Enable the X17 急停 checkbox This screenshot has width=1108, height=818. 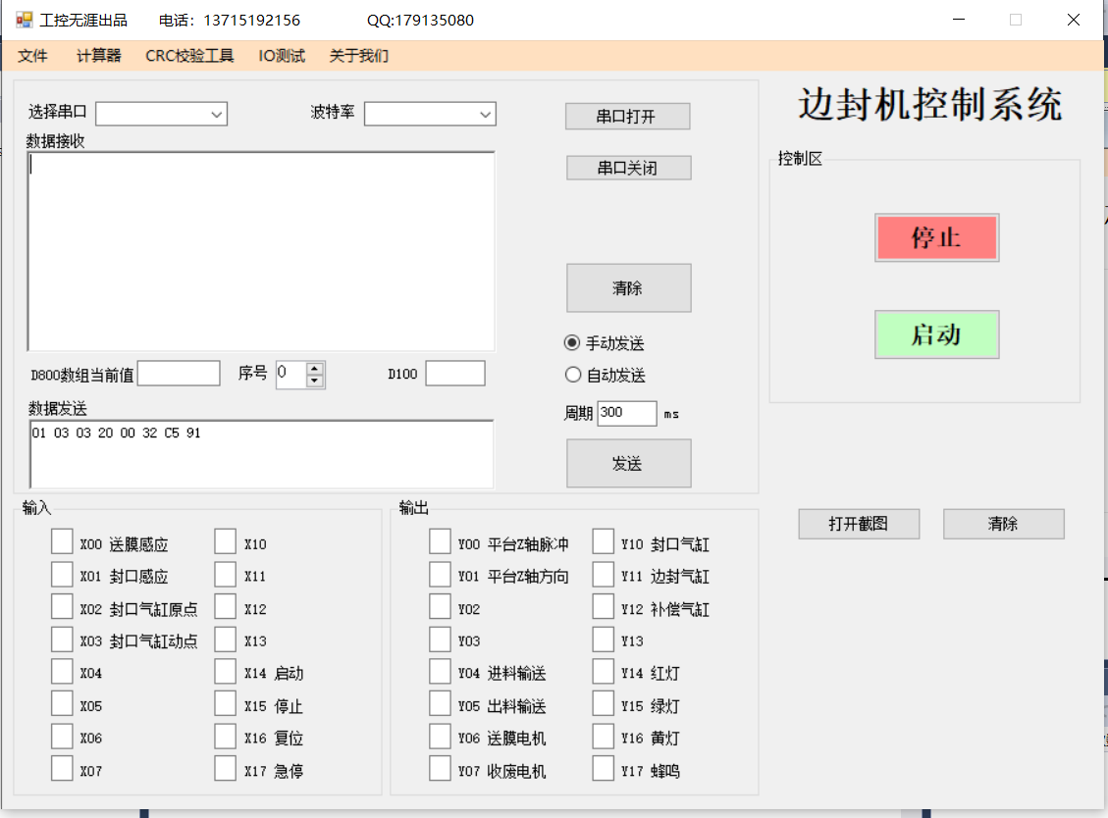[x=226, y=768]
